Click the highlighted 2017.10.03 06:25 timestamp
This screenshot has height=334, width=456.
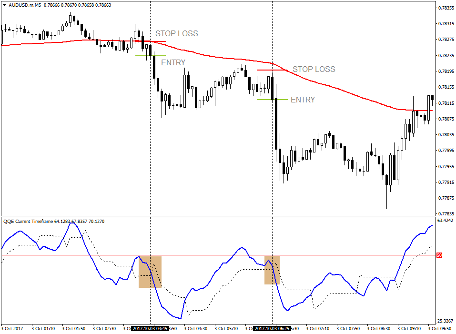coord(272,328)
